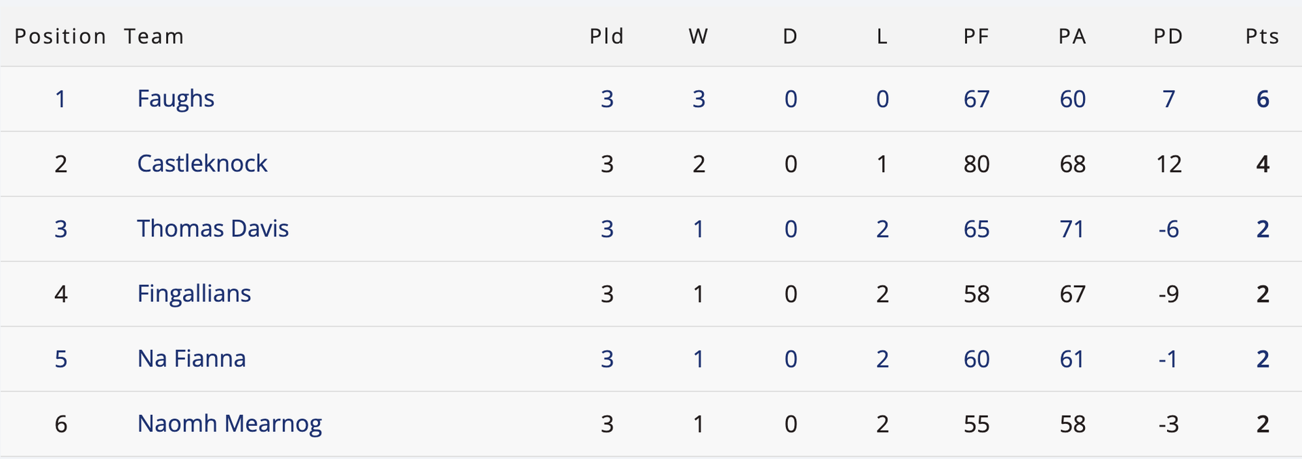The height and width of the screenshot is (459, 1302).
Task: Click Naomh Mearnog's points-against value 58
Action: point(1072,424)
